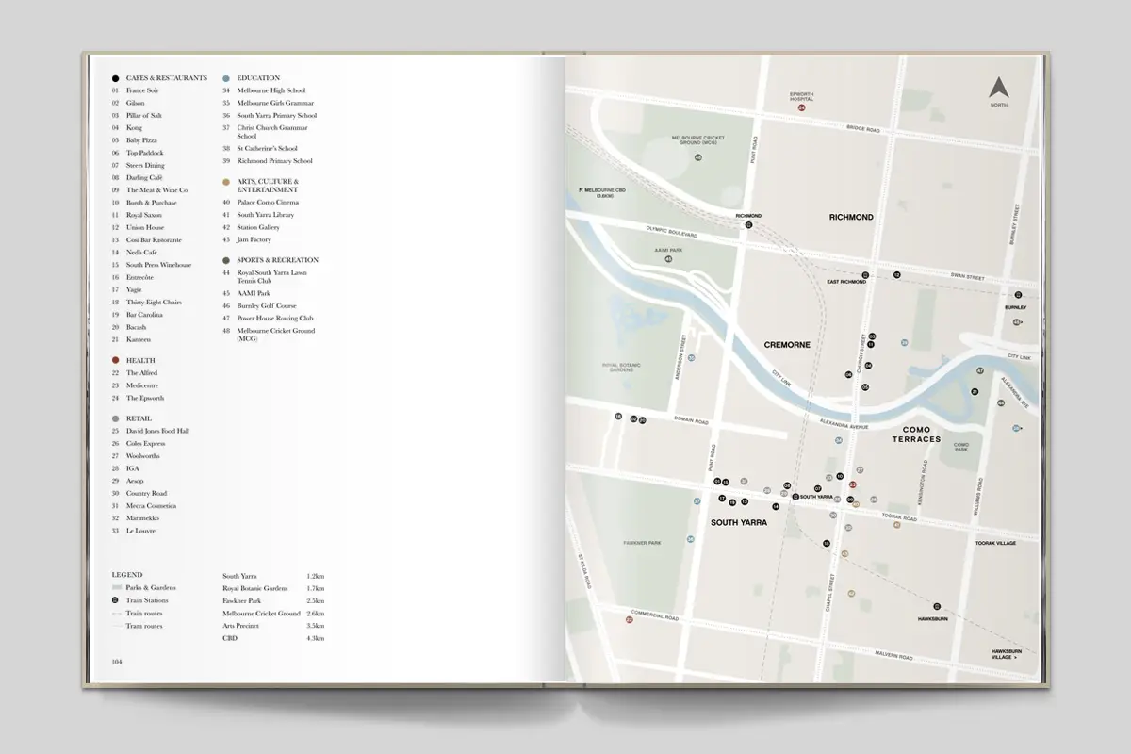Click the 'Thirty Eight Chairs' entry
The width and height of the screenshot is (1131, 754).
[x=155, y=303]
